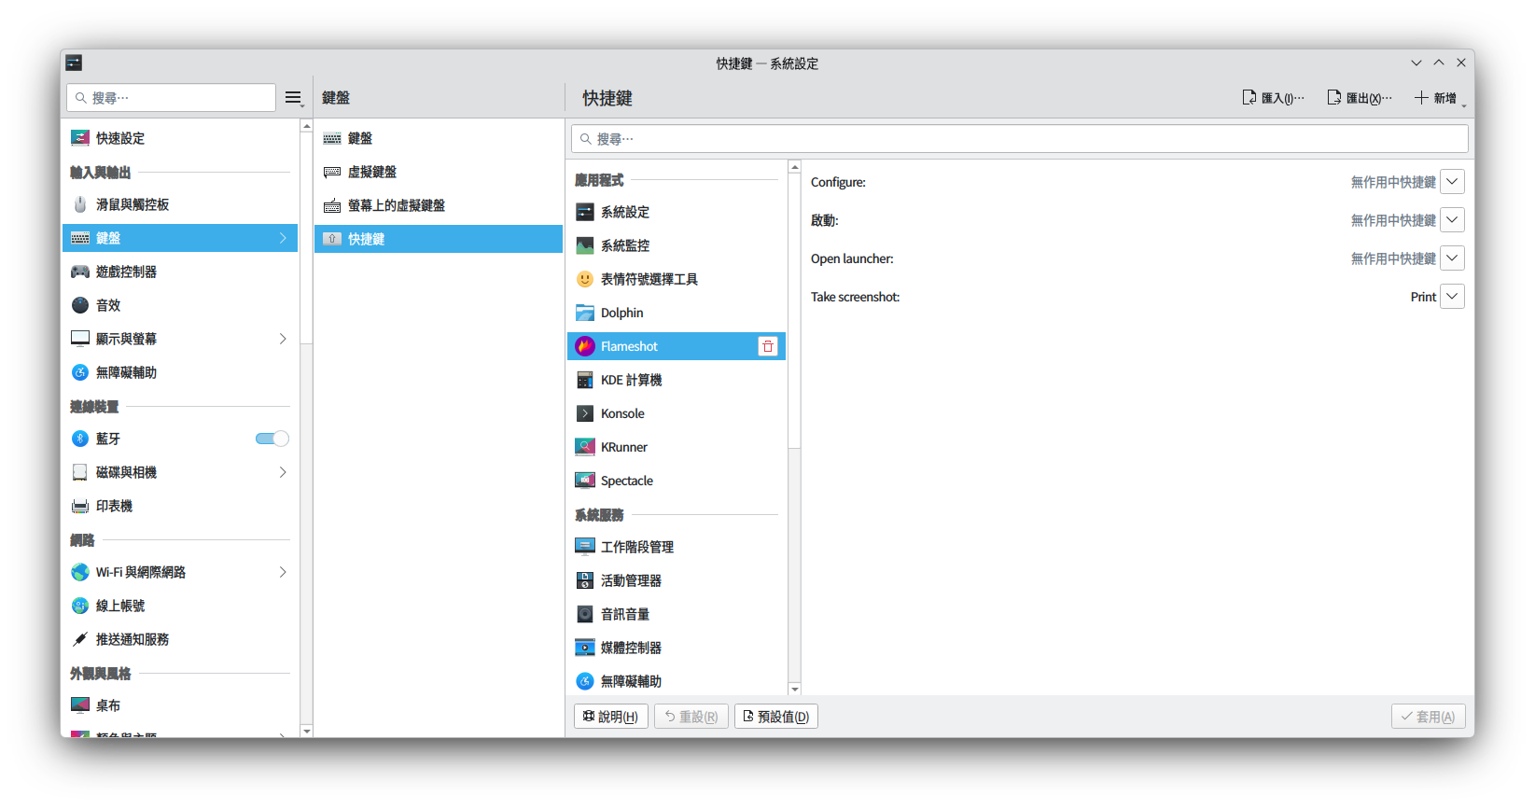Open Dolphin shortcuts via its folder icon
1535x809 pixels.
585,313
